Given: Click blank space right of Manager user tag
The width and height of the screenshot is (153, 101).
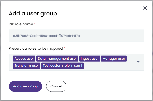Looking at the screenshot, I should pos(131,59).
